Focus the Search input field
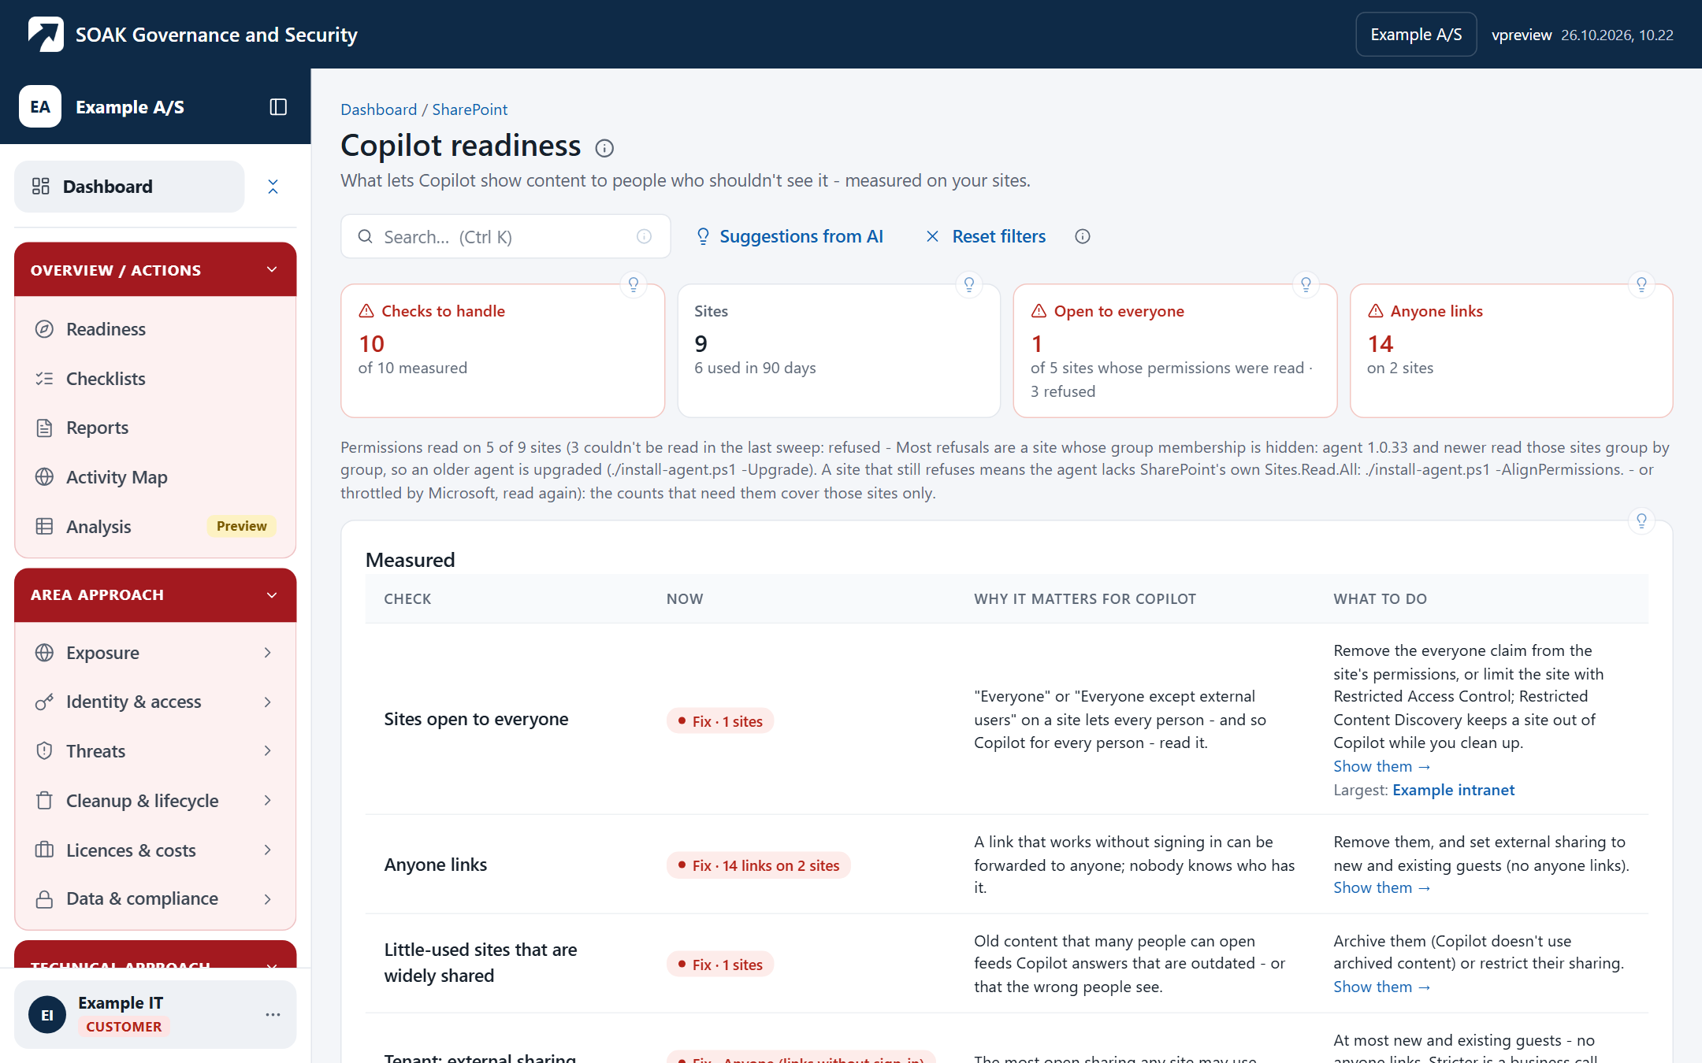This screenshot has width=1702, height=1063. 506,237
